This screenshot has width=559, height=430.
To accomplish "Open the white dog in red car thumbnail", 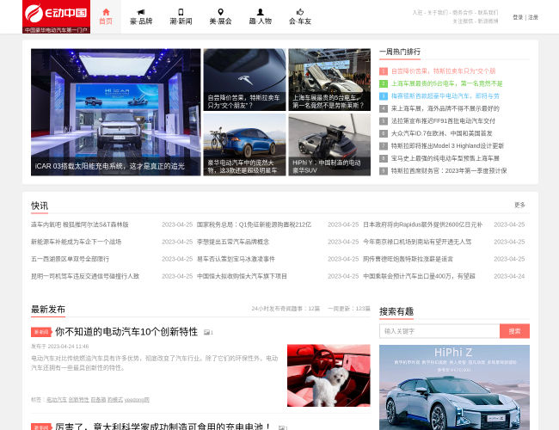I will [x=316, y=375].
